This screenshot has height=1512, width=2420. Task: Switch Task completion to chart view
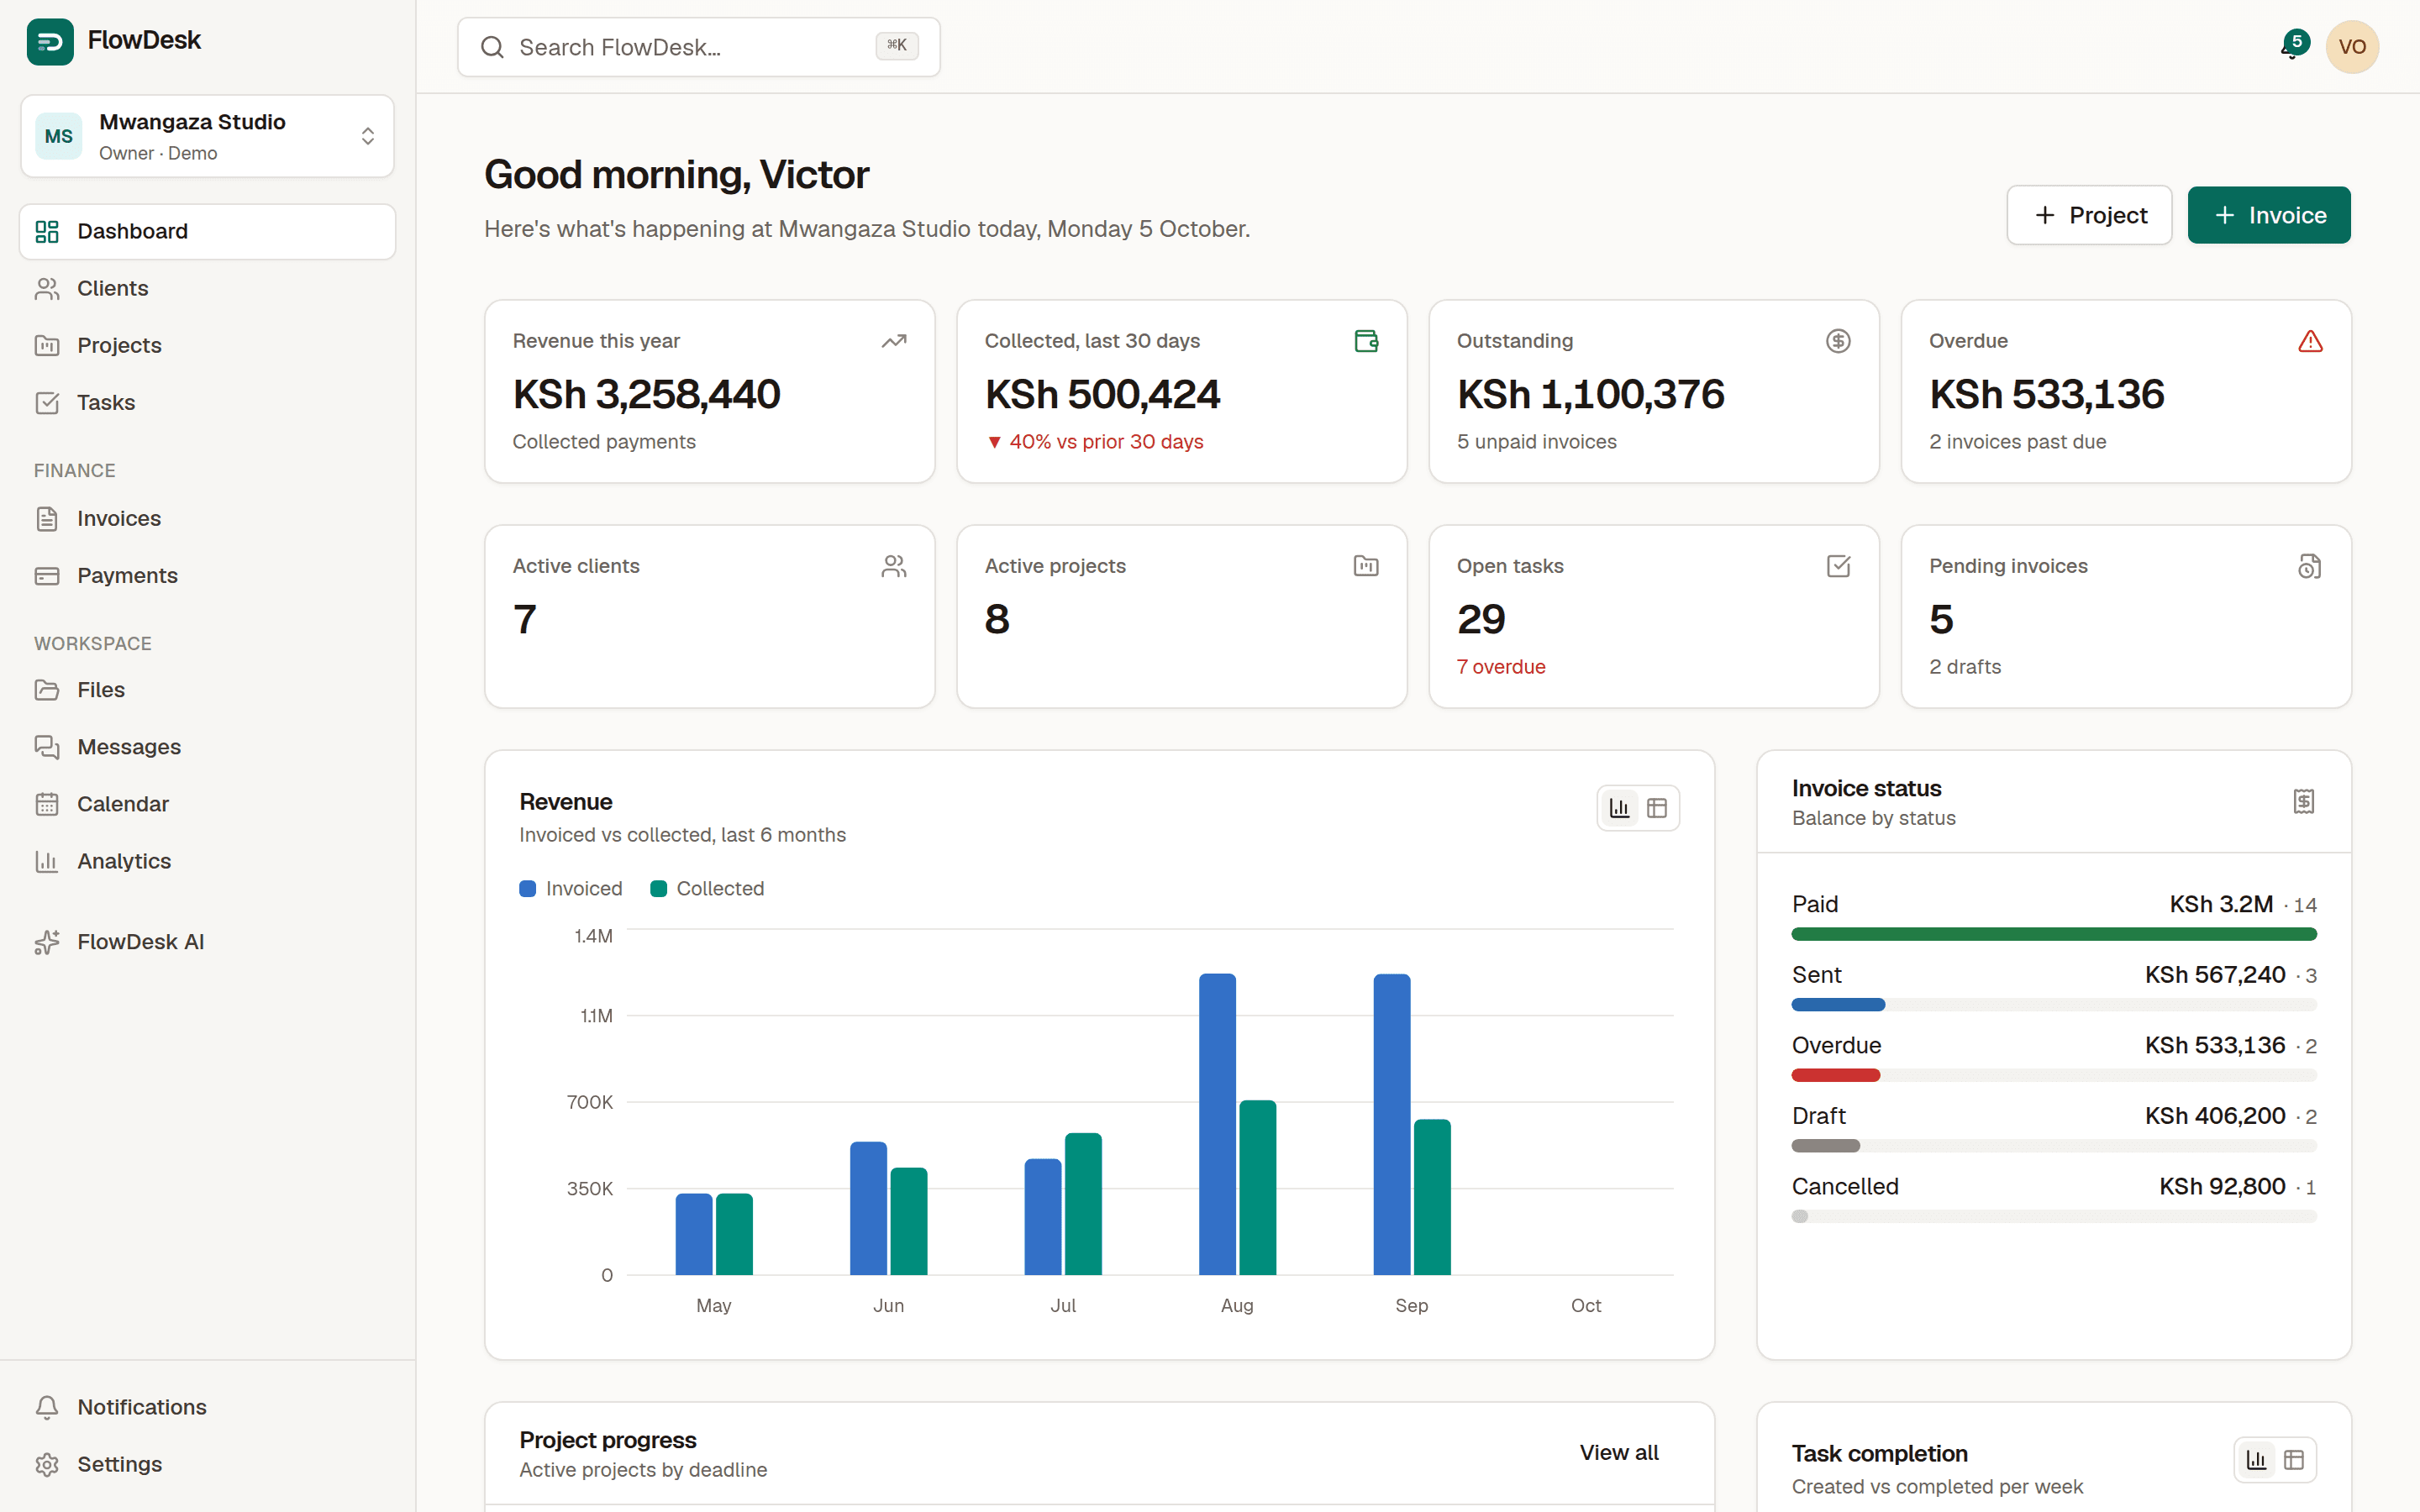point(2256,1460)
